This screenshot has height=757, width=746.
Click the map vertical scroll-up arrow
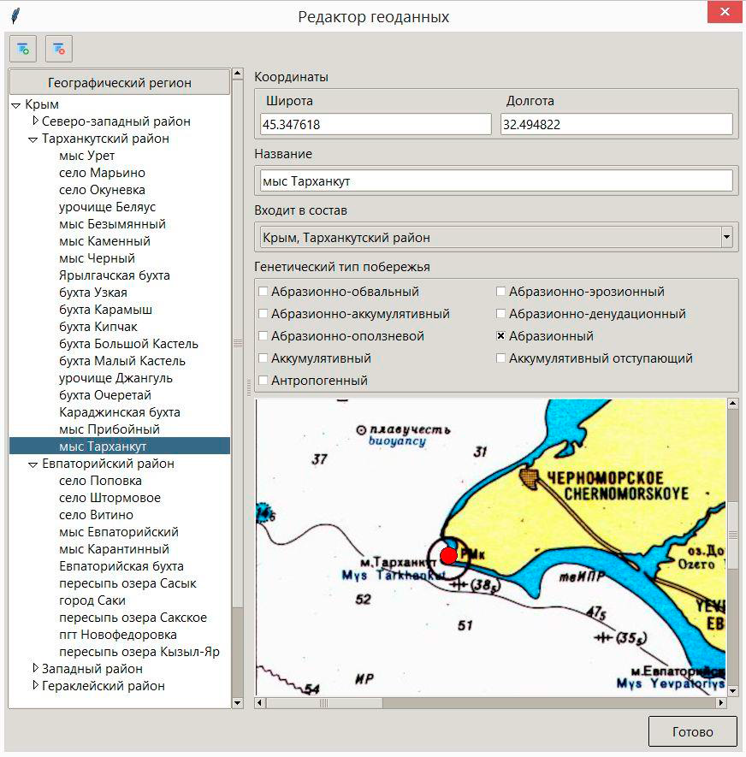(732, 405)
